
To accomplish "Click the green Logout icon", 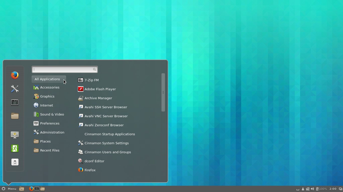I will tap(15, 148).
